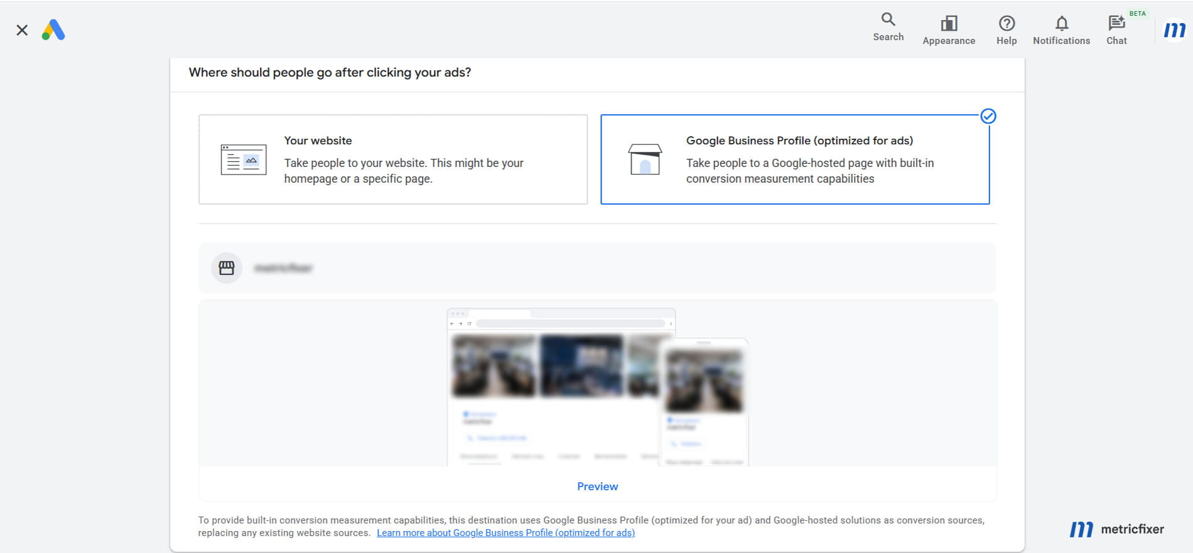Open the Help menu icon
The width and height of the screenshot is (1193, 553).
1007,31
